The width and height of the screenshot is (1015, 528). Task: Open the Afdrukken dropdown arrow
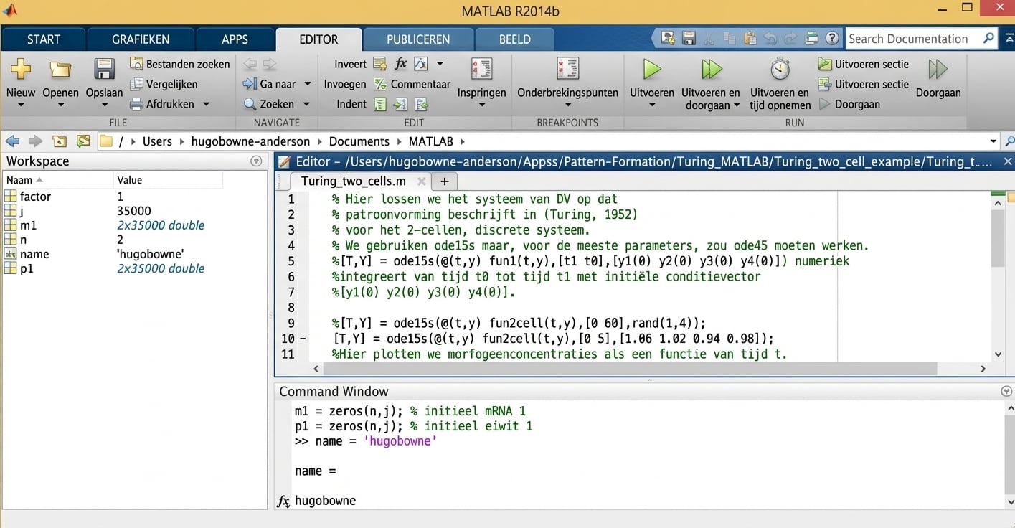207,104
